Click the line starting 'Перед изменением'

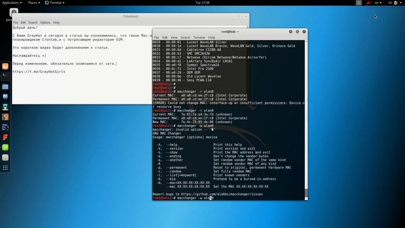pyautogui.click(x=65, y=63)
